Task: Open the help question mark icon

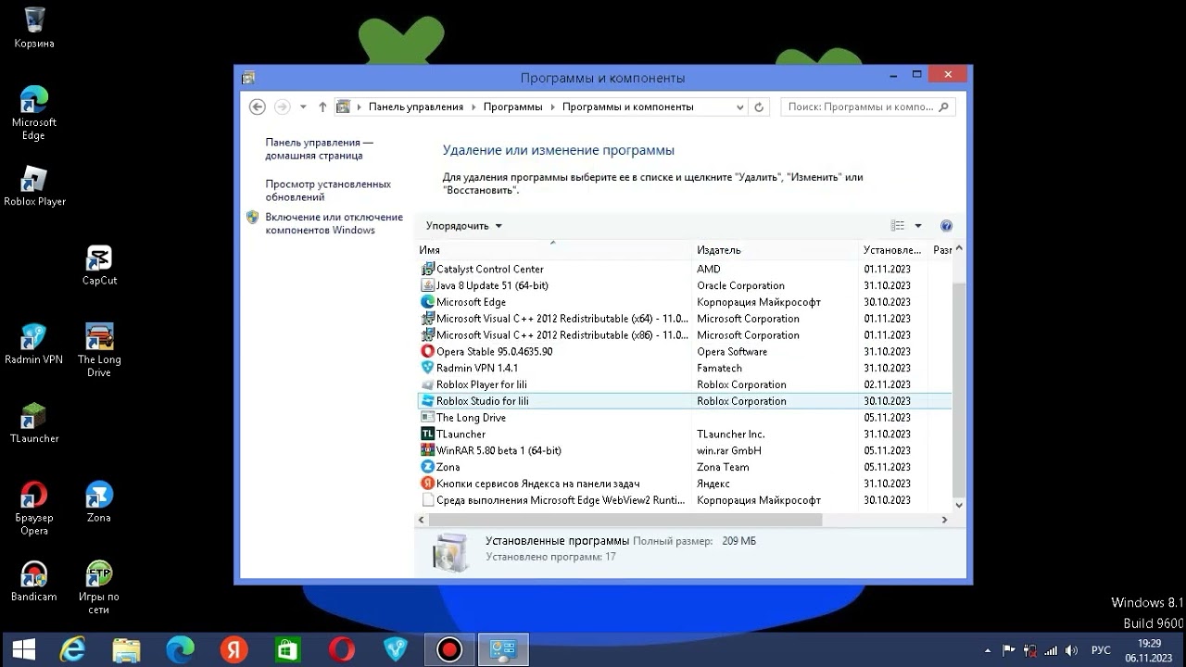Action: click(x=946, y=225)
